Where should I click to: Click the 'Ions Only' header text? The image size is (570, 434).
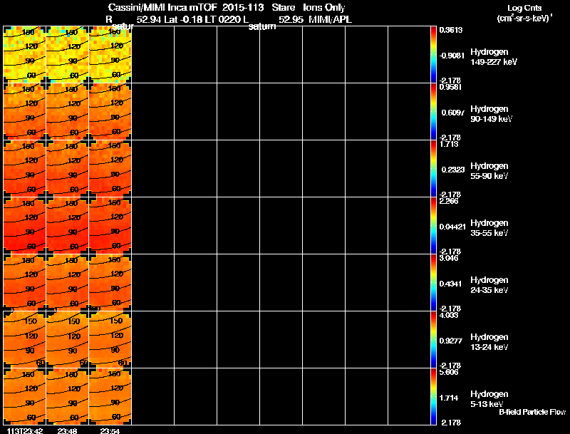[324, 7]
